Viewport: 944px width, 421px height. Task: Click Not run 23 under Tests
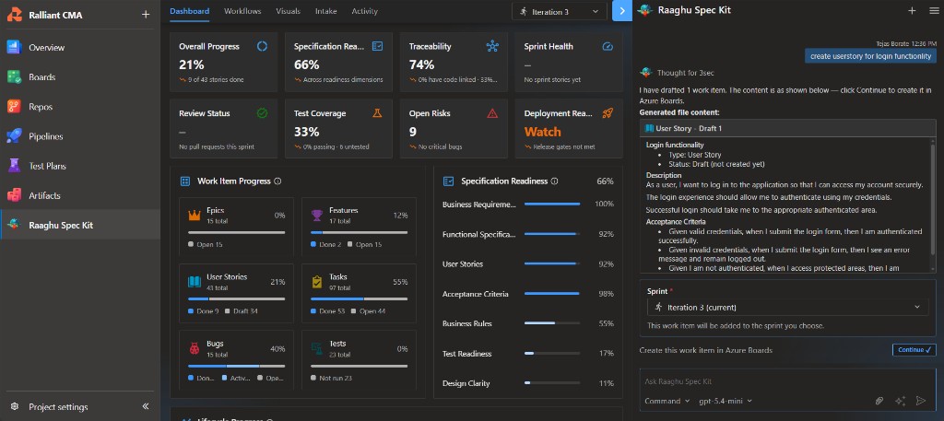point(332,378)
